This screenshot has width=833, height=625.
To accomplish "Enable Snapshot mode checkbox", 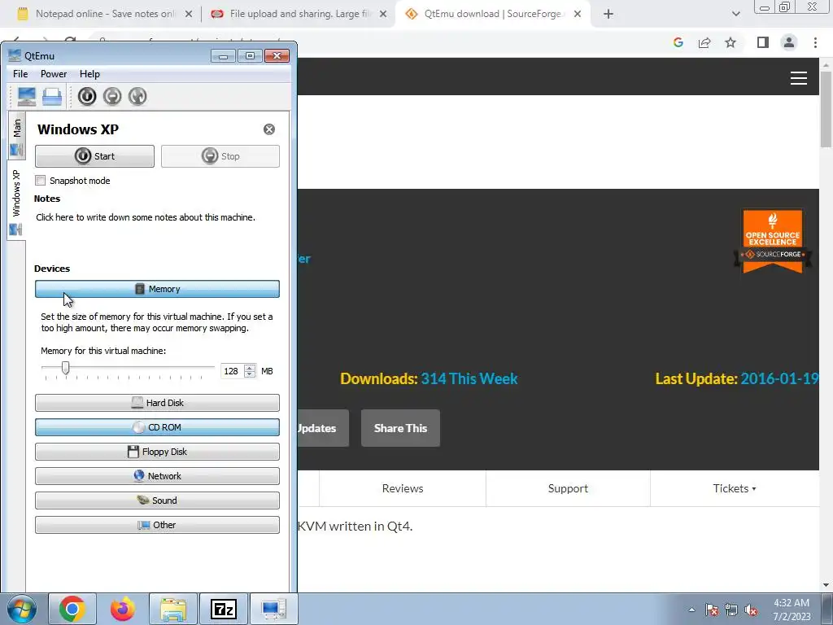I will click(x=41, y=181).
